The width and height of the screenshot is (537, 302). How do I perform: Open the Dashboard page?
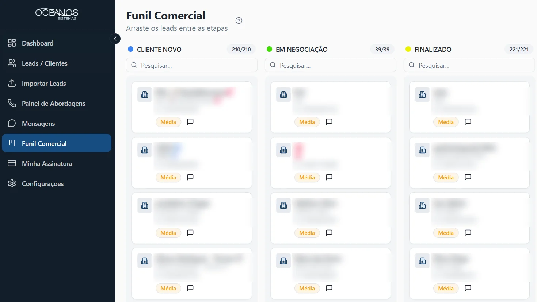(x=57, y=43)
